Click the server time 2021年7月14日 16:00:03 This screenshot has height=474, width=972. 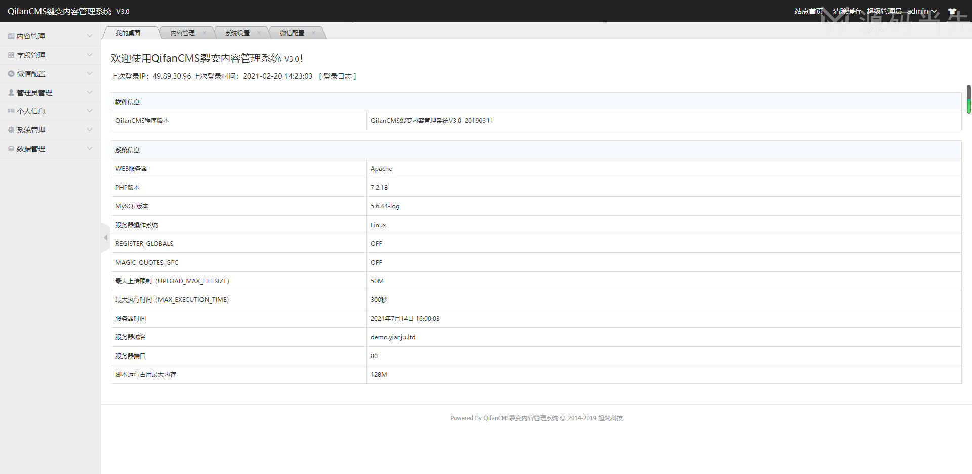click(x=405, y=319)
